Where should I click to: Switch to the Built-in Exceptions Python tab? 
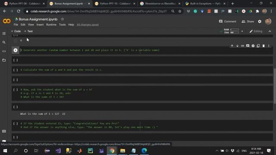[205, 3]
